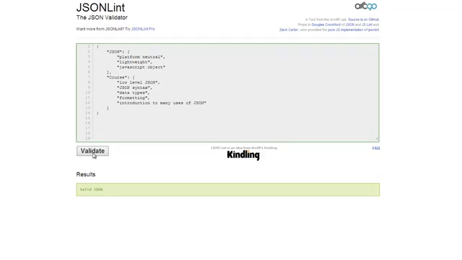
Task: Open pure JS implementation of jsonlint link
Action: [x=353, y=30]
